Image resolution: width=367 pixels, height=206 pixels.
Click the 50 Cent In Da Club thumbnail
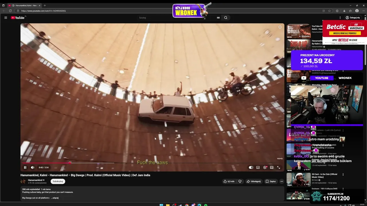click(298, 179)
